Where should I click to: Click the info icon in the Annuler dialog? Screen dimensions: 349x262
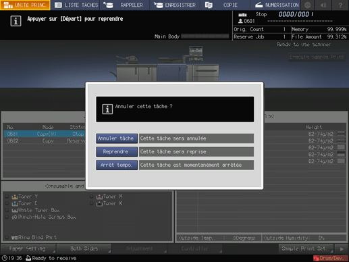(107, 109)
